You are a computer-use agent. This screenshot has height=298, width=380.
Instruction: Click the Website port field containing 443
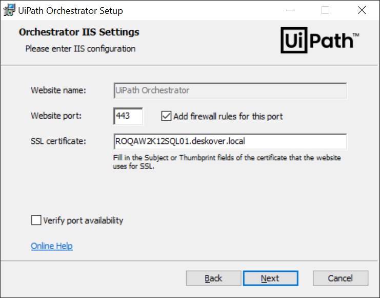pos(128,116)
